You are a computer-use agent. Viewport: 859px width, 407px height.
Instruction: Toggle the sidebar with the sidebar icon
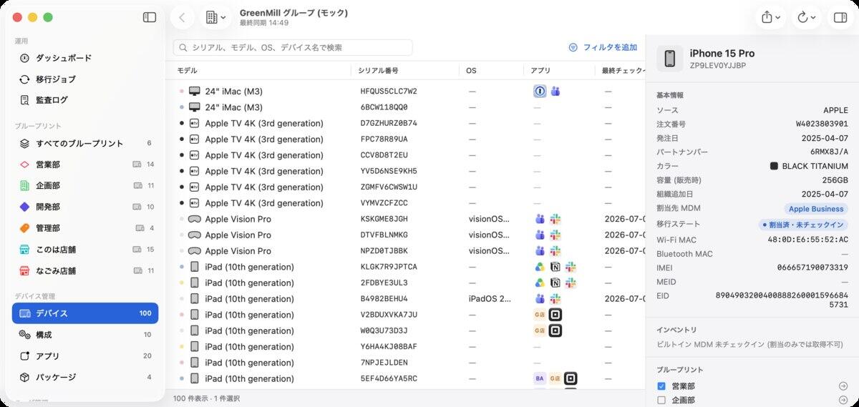pyautogui.click(x=150, y=17)
